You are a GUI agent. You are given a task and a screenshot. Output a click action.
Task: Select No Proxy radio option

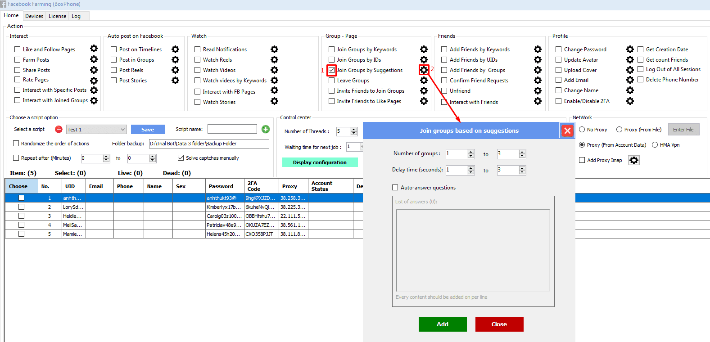coord(582,130)
